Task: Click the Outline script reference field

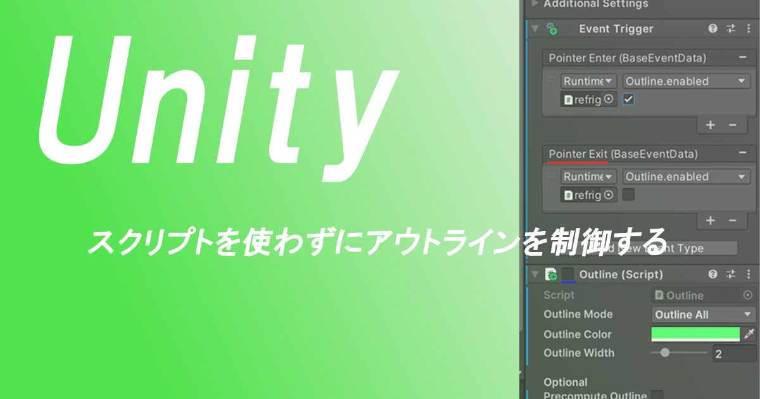Action: point(704,295)
